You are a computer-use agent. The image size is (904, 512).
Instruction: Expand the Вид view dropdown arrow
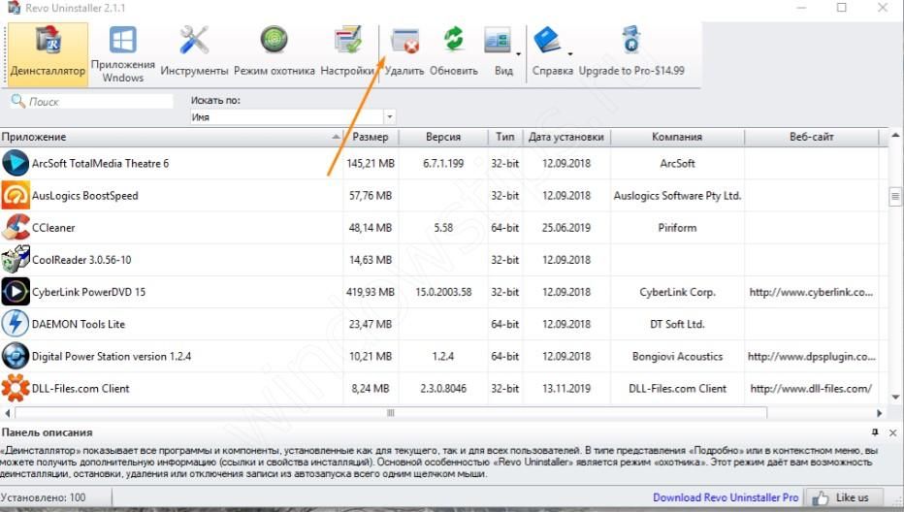(520, 53)
